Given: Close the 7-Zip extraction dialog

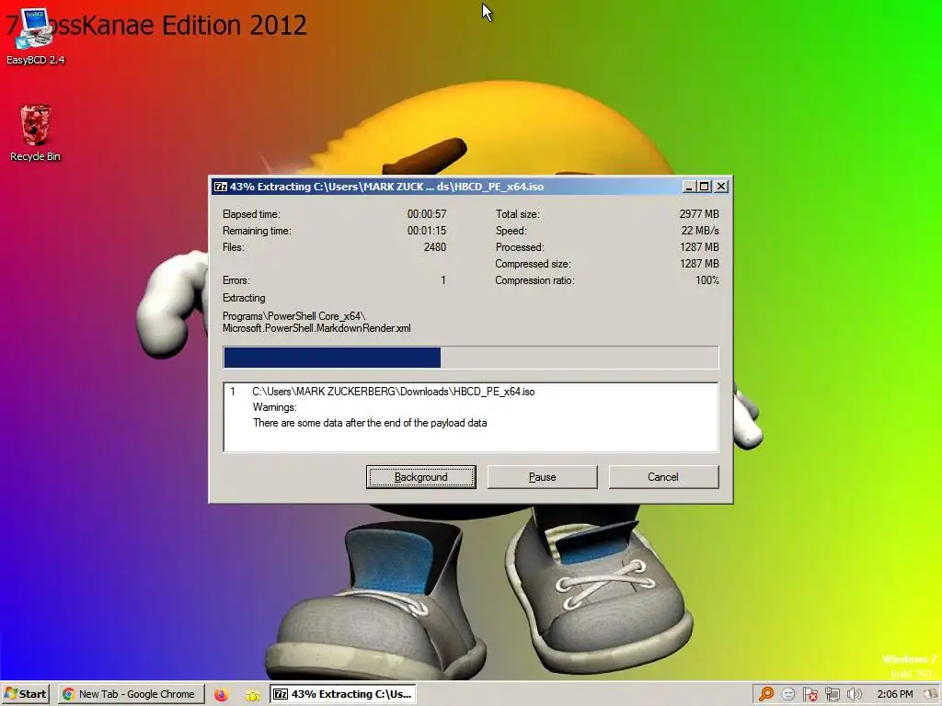Looking at the screenshot, I should coord(721,187).
